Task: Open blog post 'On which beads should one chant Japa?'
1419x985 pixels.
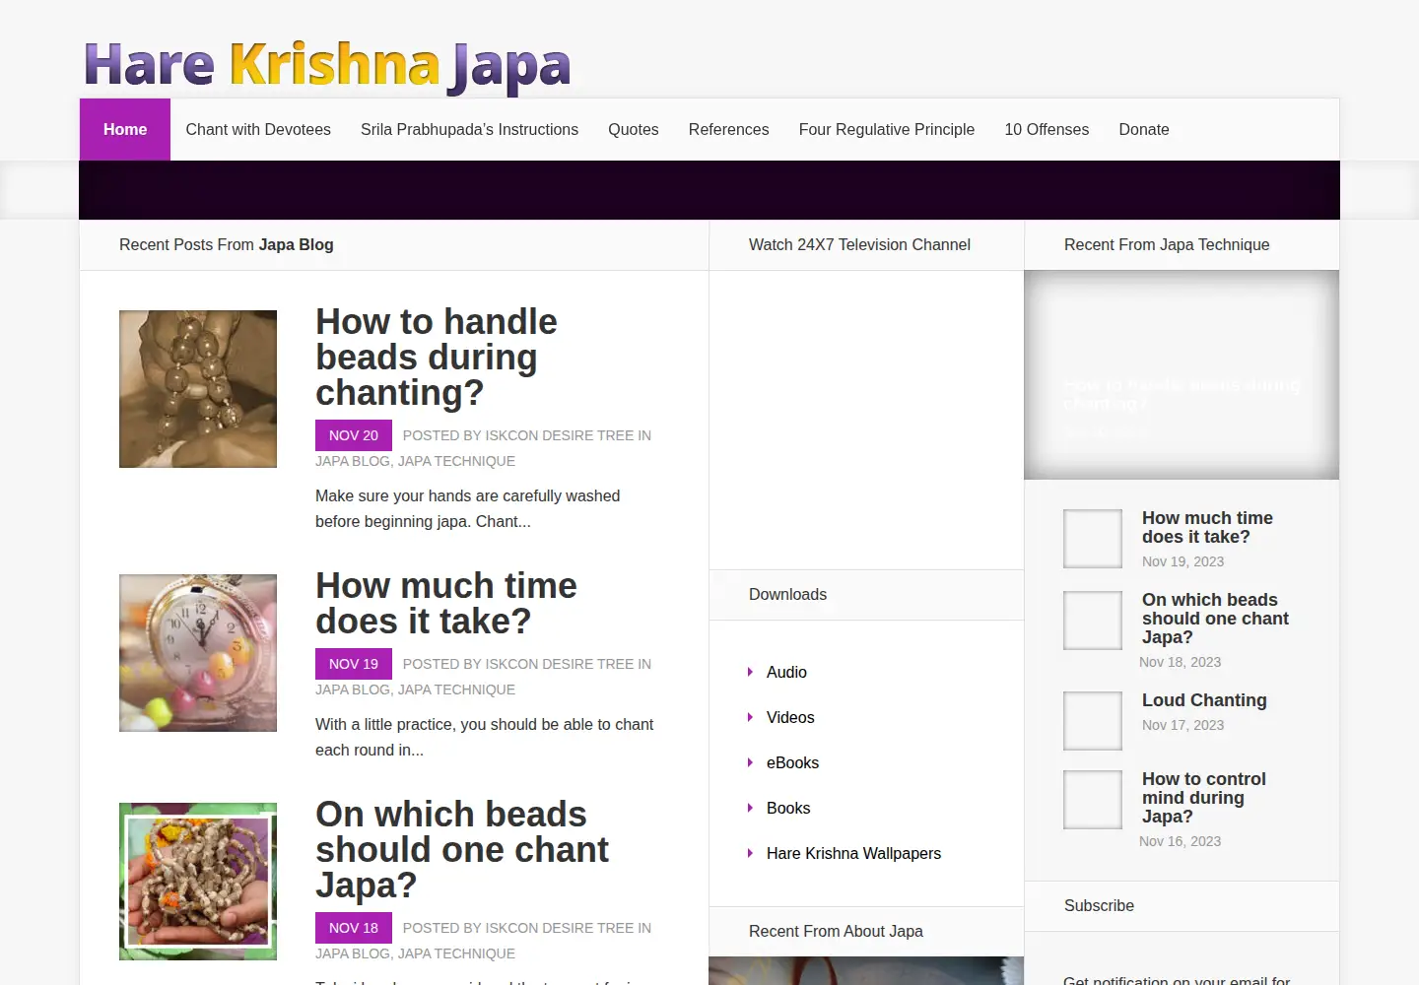Action: 462,849
